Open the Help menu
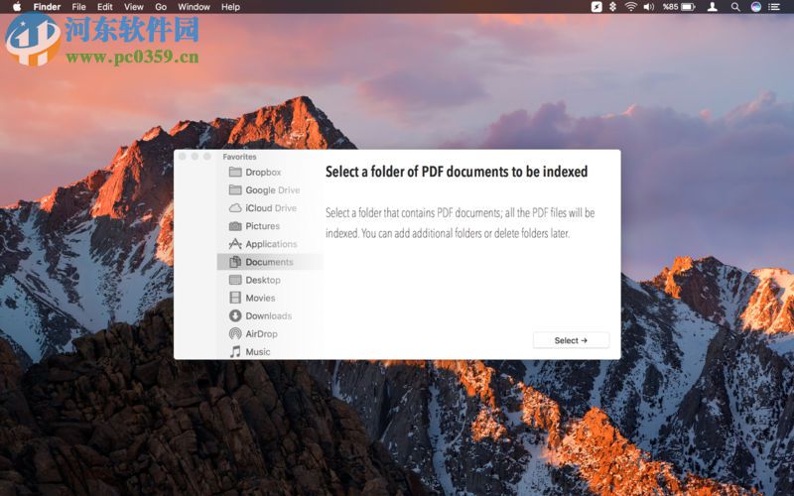794x496 pixels. [230, 7]
